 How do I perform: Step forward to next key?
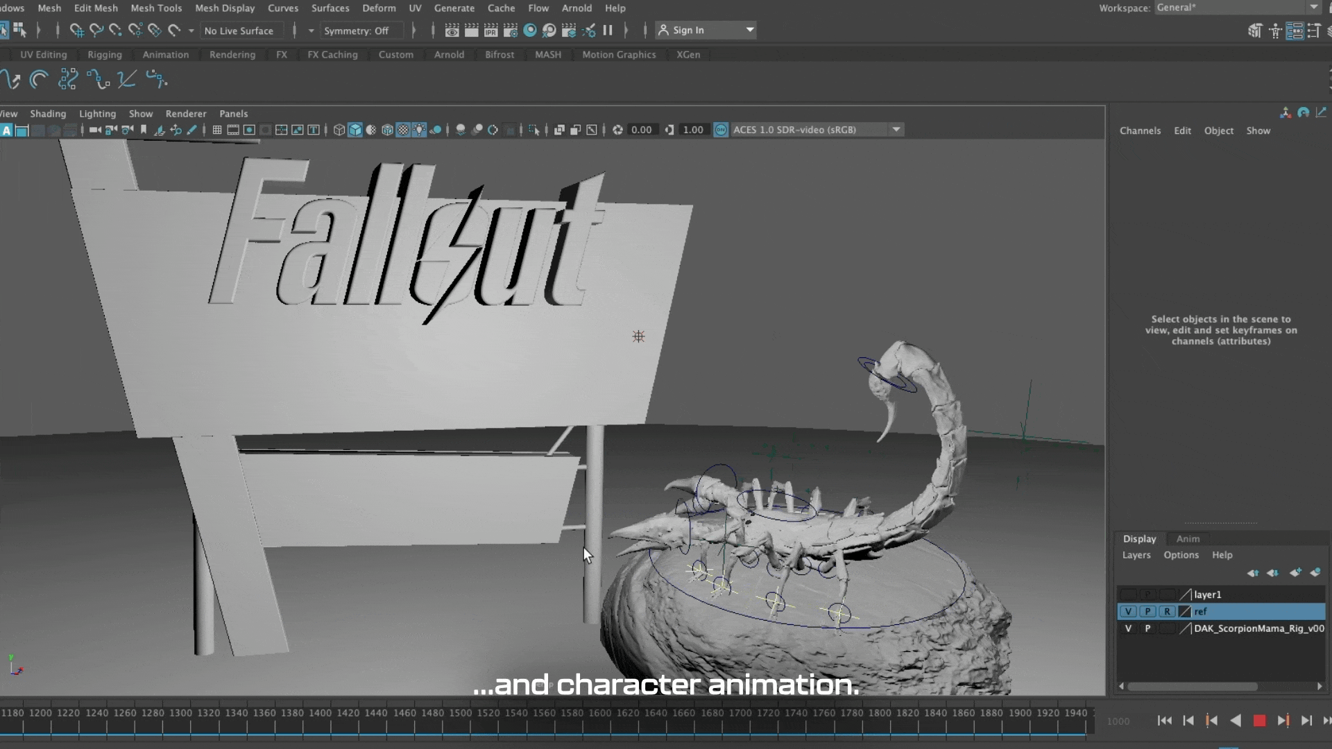(1283, 721)
